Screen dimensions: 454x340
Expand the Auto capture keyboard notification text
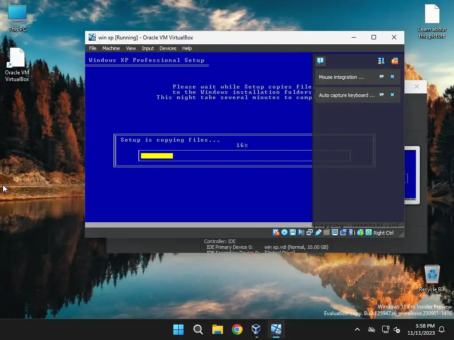[x=347, y=95]
